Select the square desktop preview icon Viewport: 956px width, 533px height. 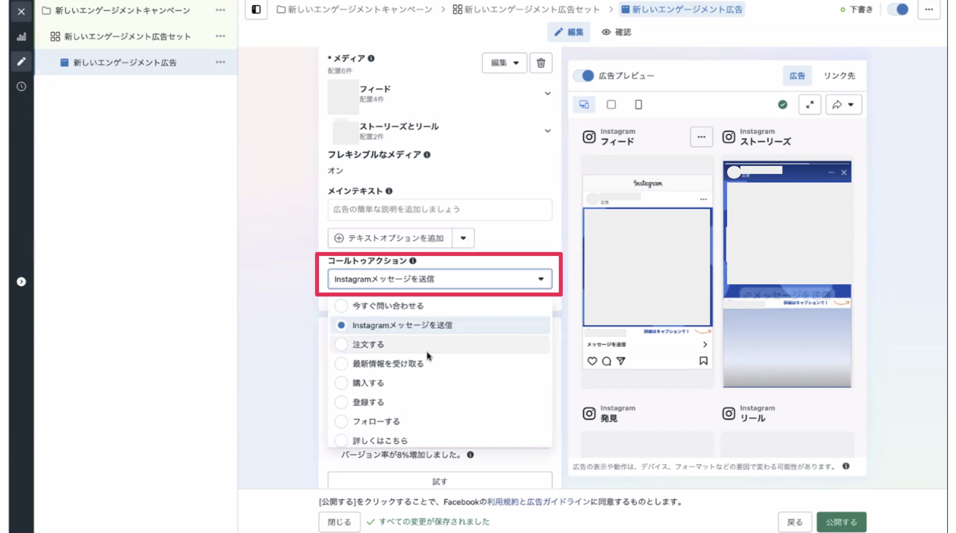point(611,105)
